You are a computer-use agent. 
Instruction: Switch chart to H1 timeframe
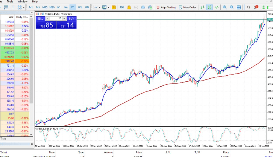(x=59, y=7)
